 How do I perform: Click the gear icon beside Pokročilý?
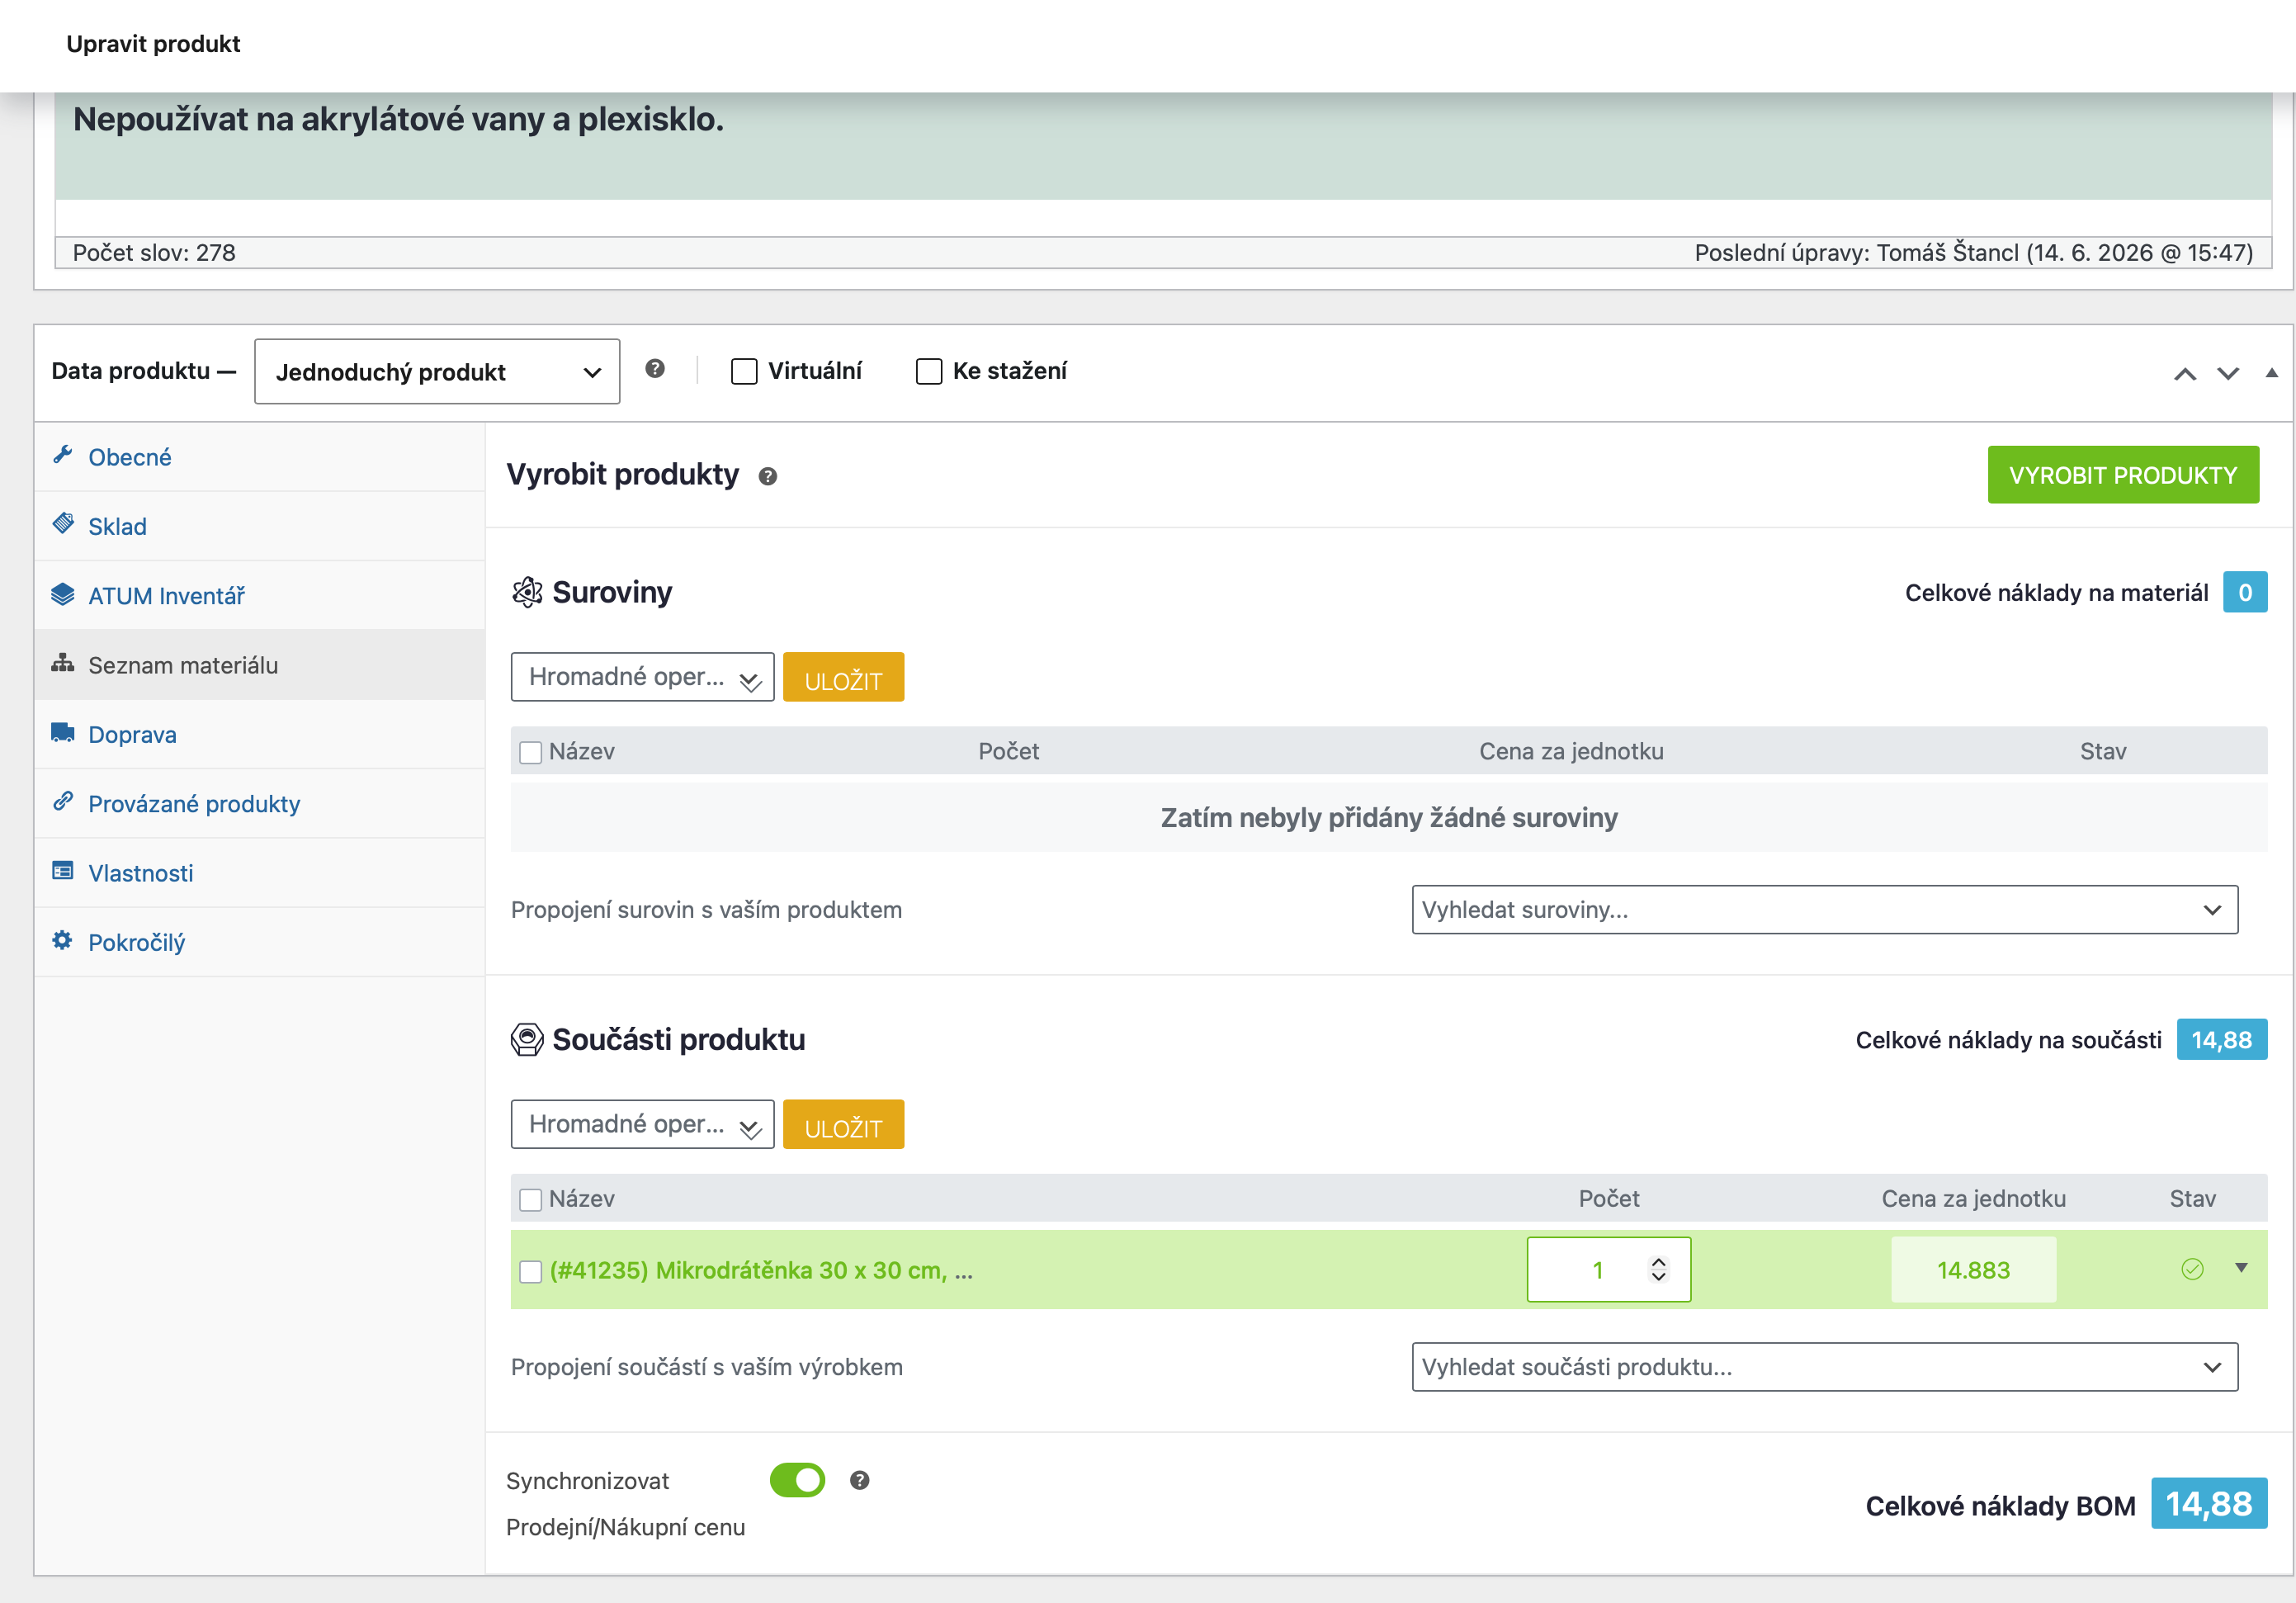[x=63, y=940]
